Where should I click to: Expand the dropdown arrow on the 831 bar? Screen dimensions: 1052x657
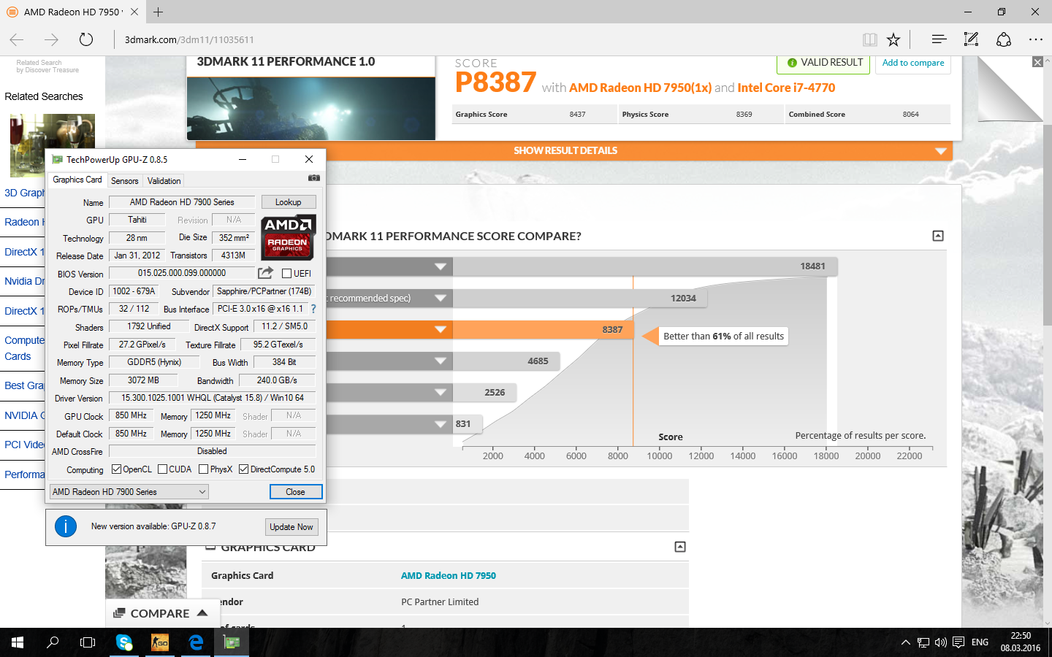(441, 423)
